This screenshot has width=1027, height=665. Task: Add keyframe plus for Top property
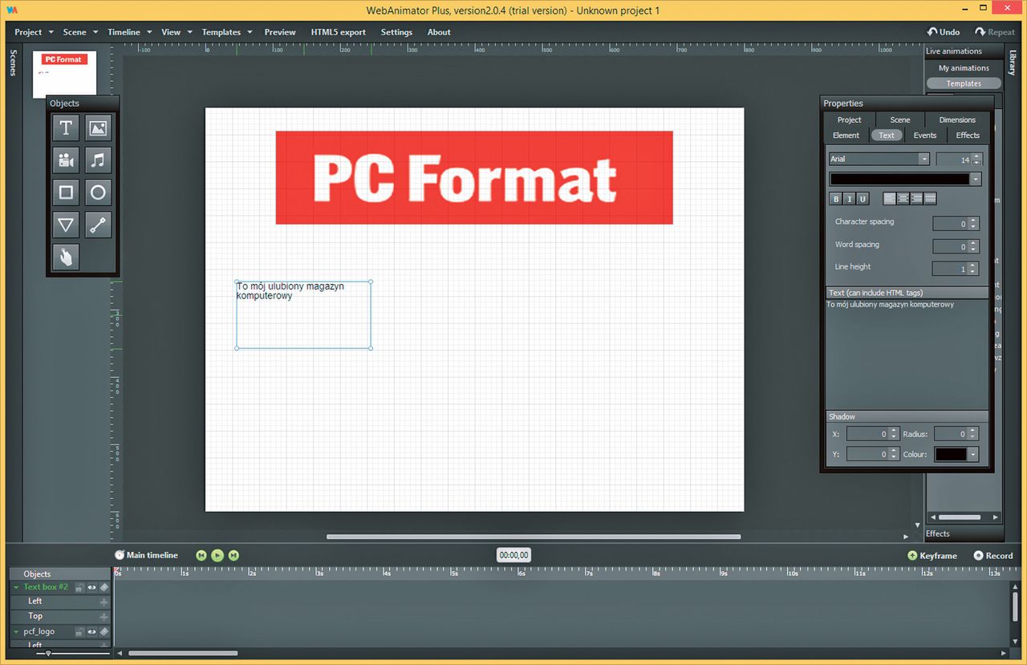pos(104,617)
